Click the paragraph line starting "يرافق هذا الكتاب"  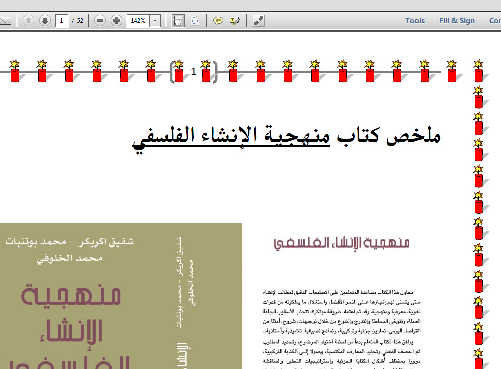point(338,342)
